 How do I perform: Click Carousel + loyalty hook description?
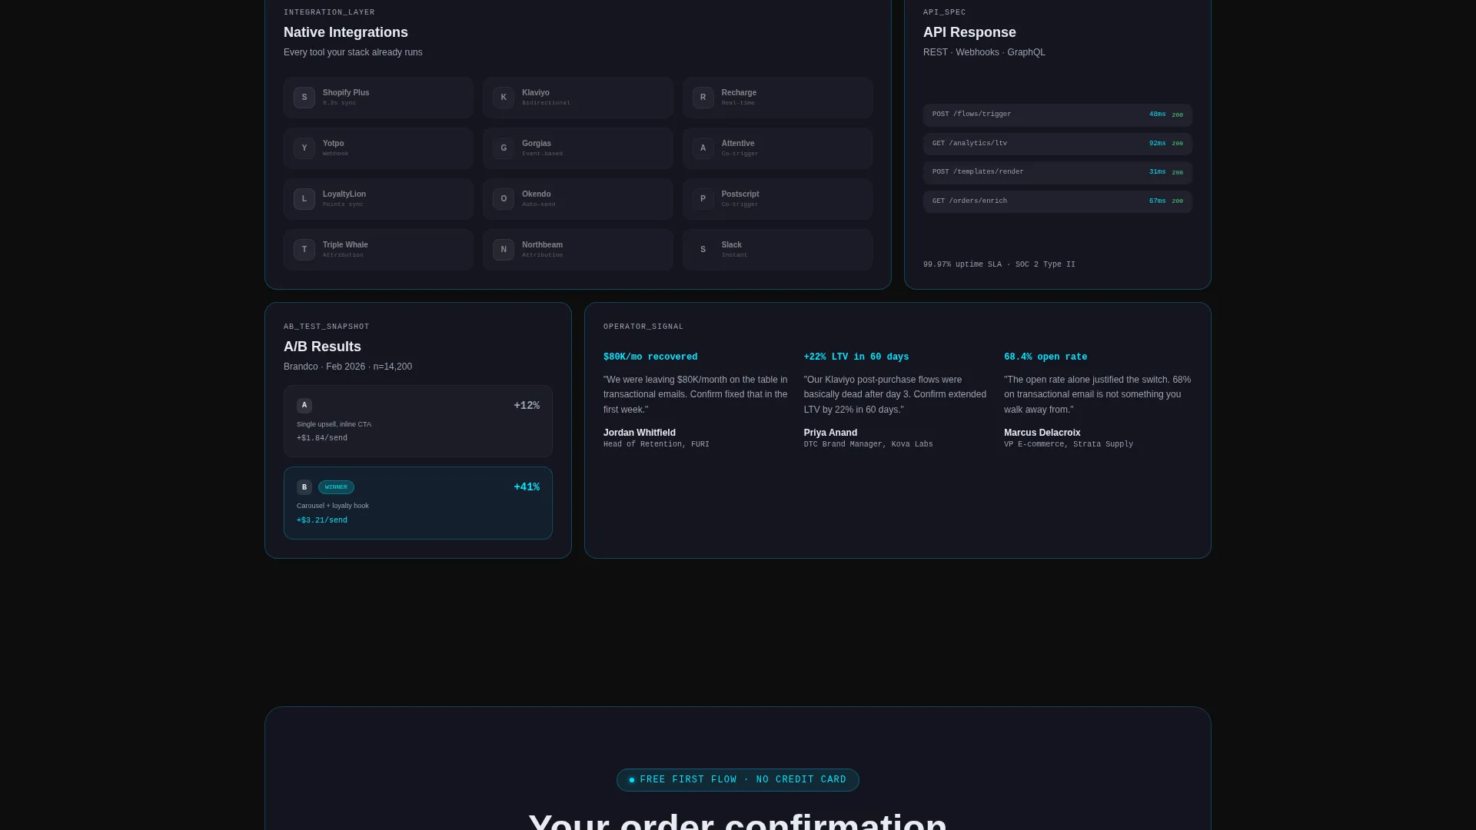(x=333, y=506)
